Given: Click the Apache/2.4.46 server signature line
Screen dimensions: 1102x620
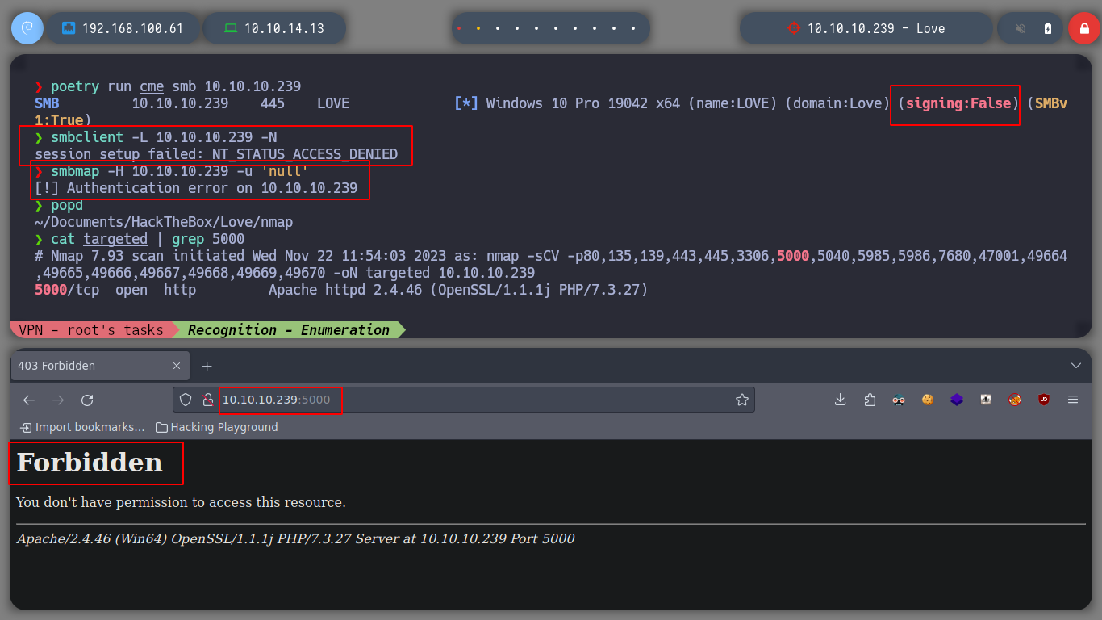Looking at the screenshot, I should pos(295,538).
